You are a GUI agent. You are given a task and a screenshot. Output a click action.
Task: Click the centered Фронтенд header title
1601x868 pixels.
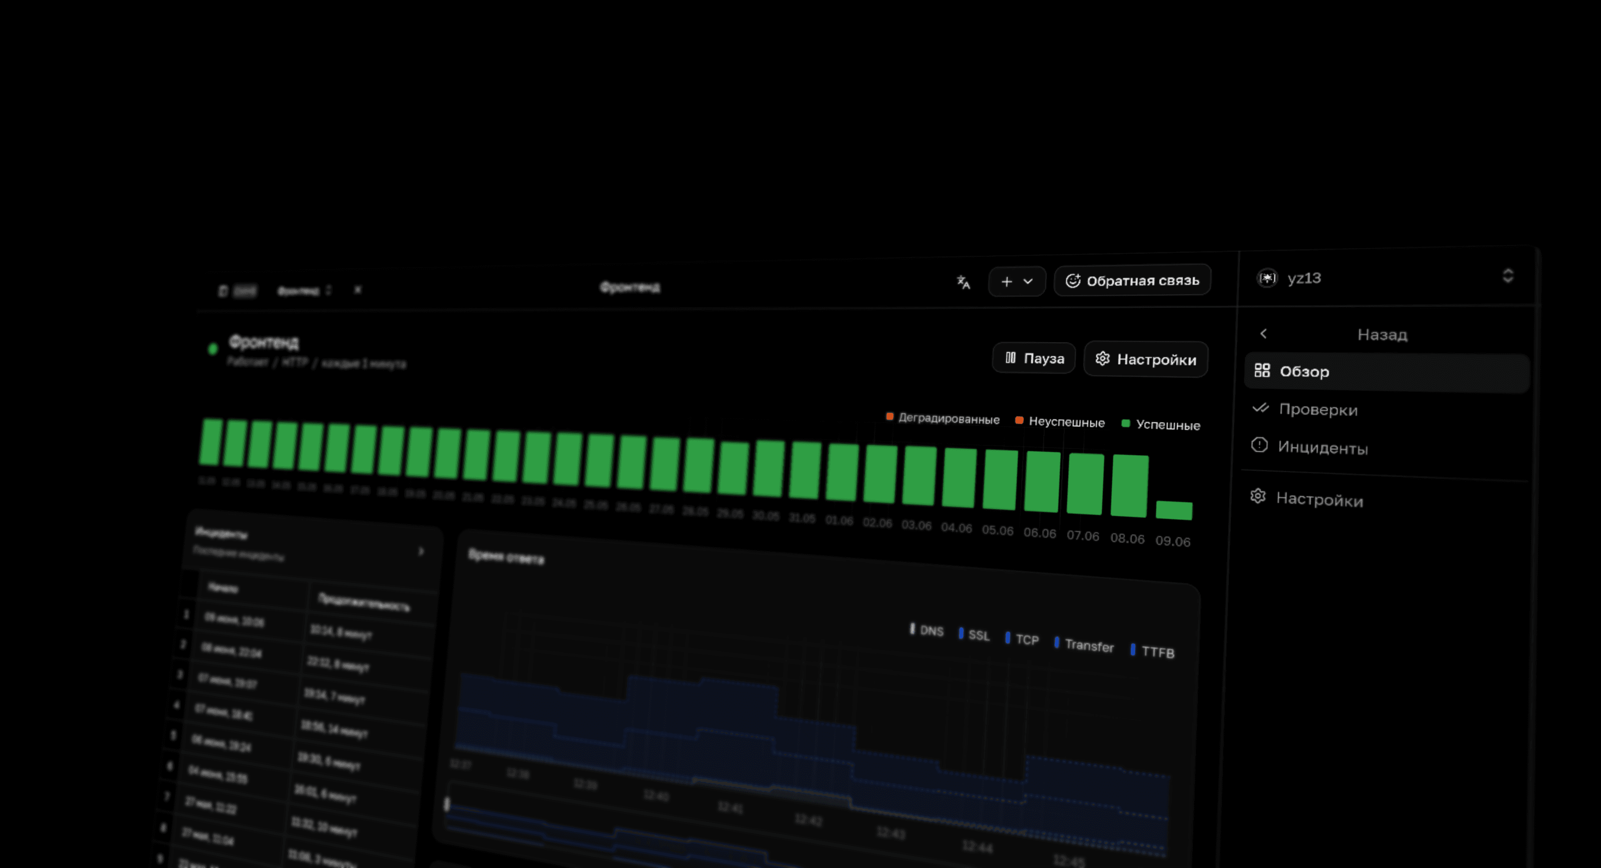pos(630,287)
